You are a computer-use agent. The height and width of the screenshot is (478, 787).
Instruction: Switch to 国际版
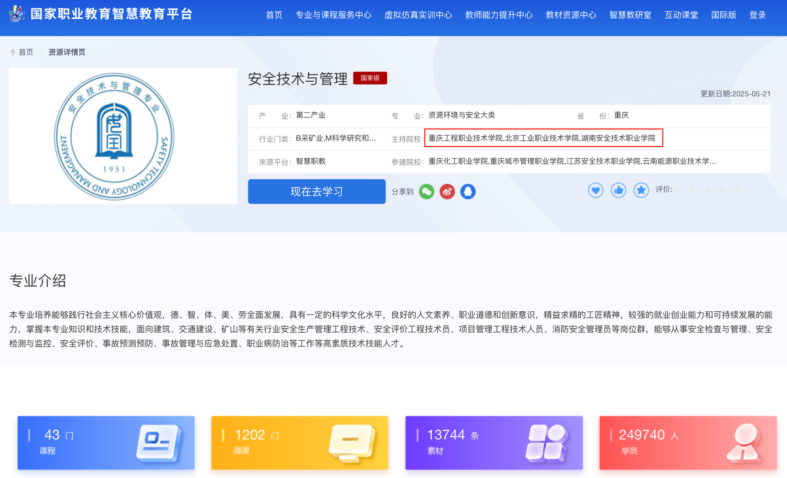coord(723,15)
